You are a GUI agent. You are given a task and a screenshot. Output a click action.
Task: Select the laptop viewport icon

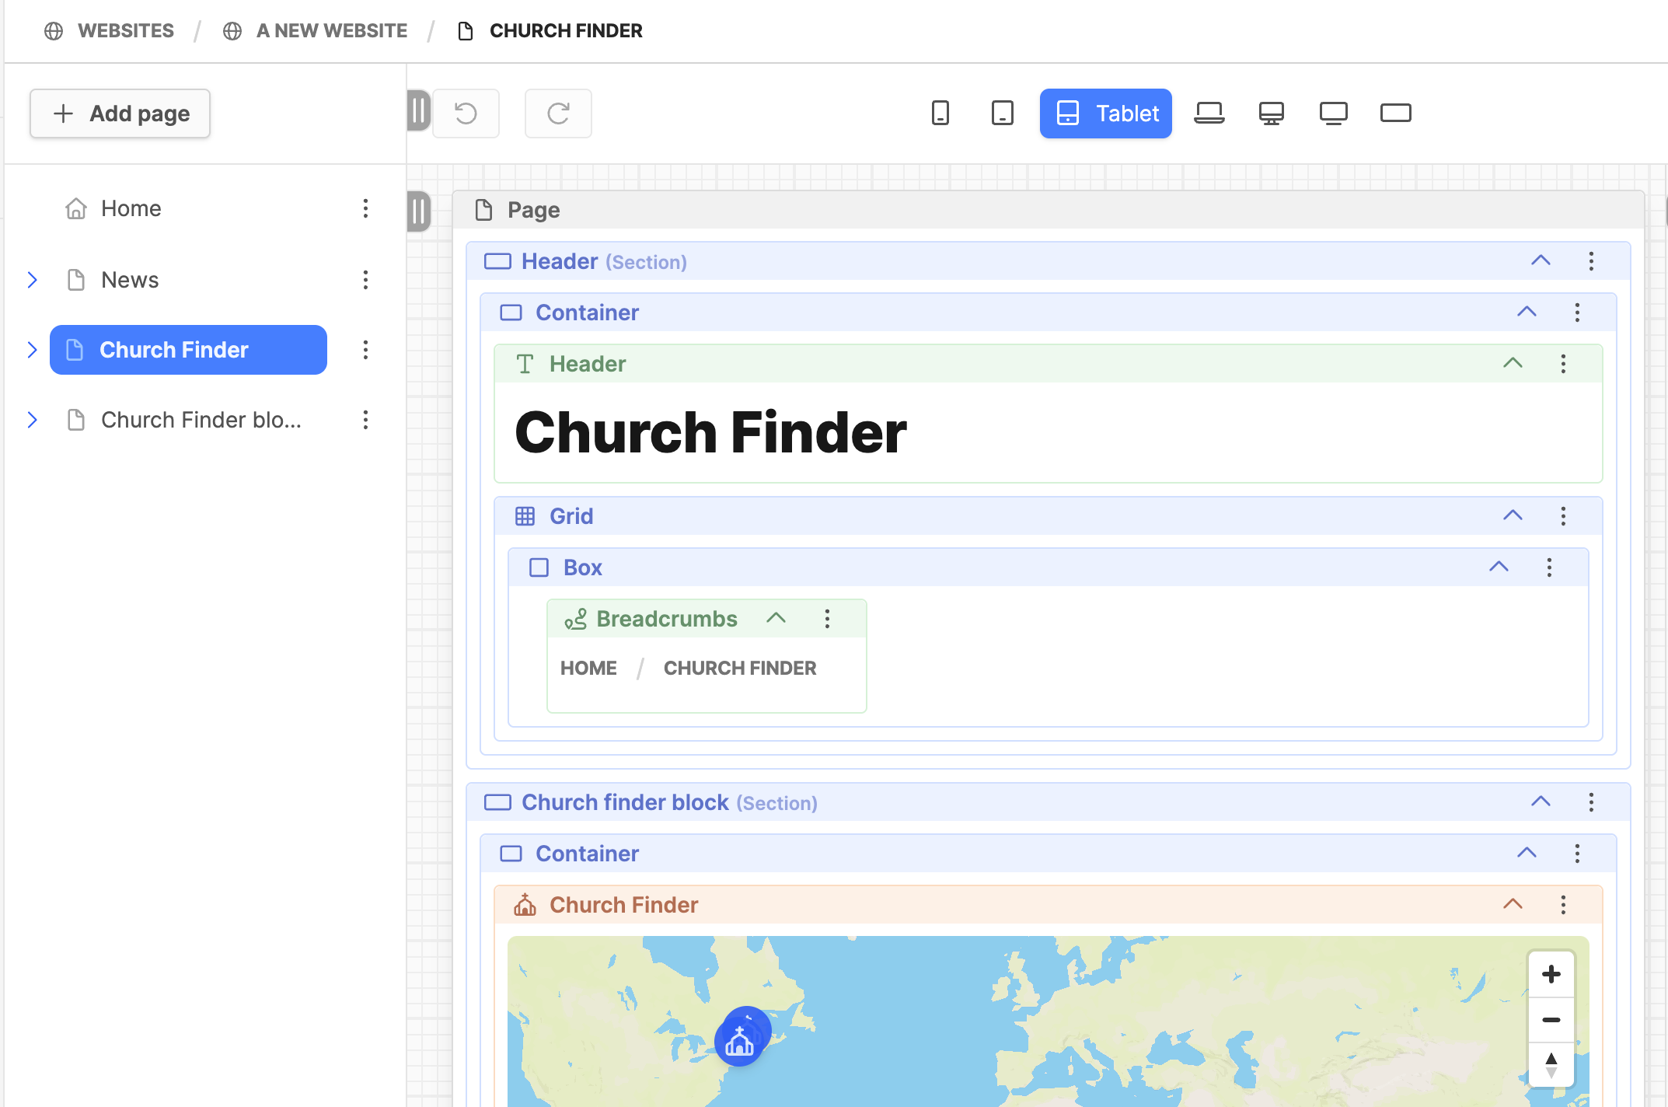tap(1209, 113)
